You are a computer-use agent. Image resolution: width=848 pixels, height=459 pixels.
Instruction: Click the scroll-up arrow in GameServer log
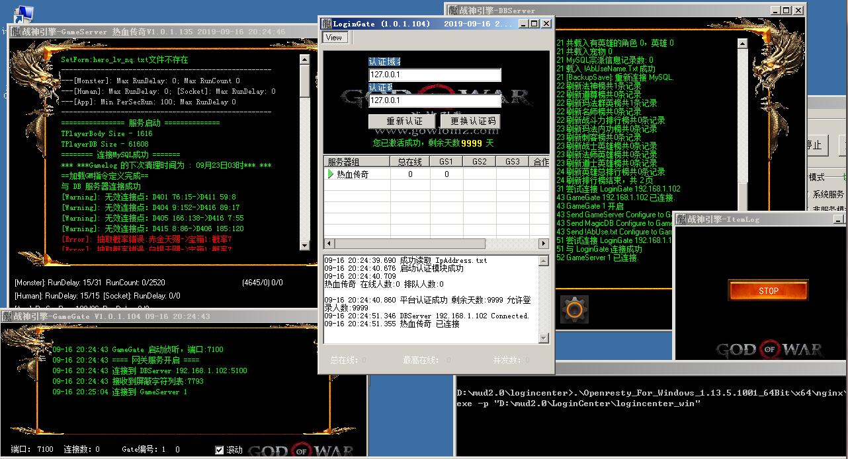304,59
